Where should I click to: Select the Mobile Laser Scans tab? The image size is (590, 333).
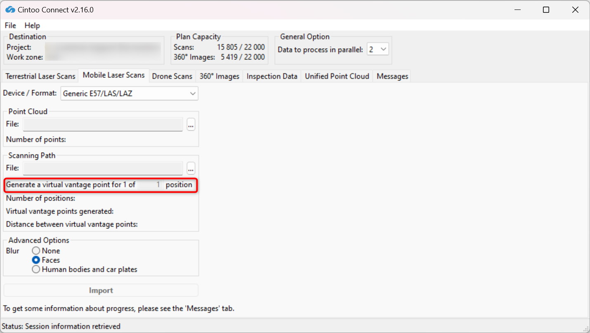tap(114, 75)
